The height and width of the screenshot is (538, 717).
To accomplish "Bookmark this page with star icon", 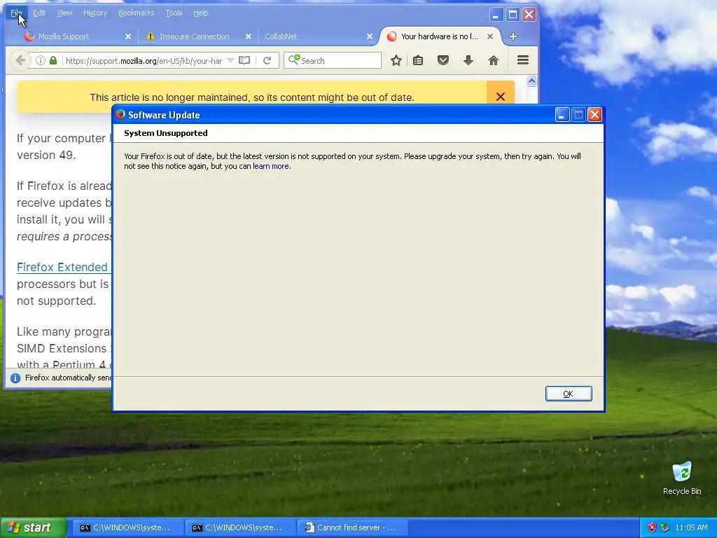I will [x=396, y=60].
